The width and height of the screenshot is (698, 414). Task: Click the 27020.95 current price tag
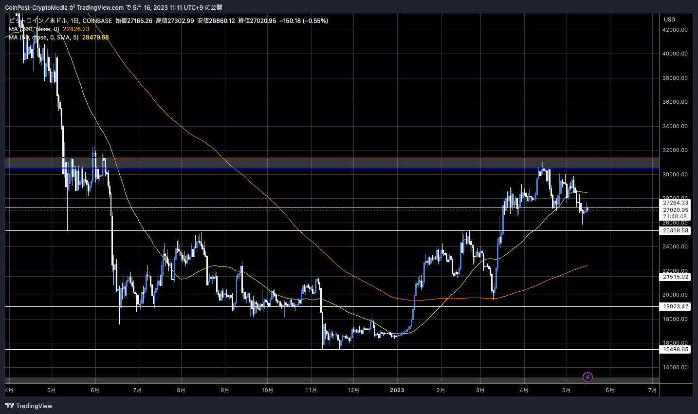pyautogui.click(x=676, y=210)
